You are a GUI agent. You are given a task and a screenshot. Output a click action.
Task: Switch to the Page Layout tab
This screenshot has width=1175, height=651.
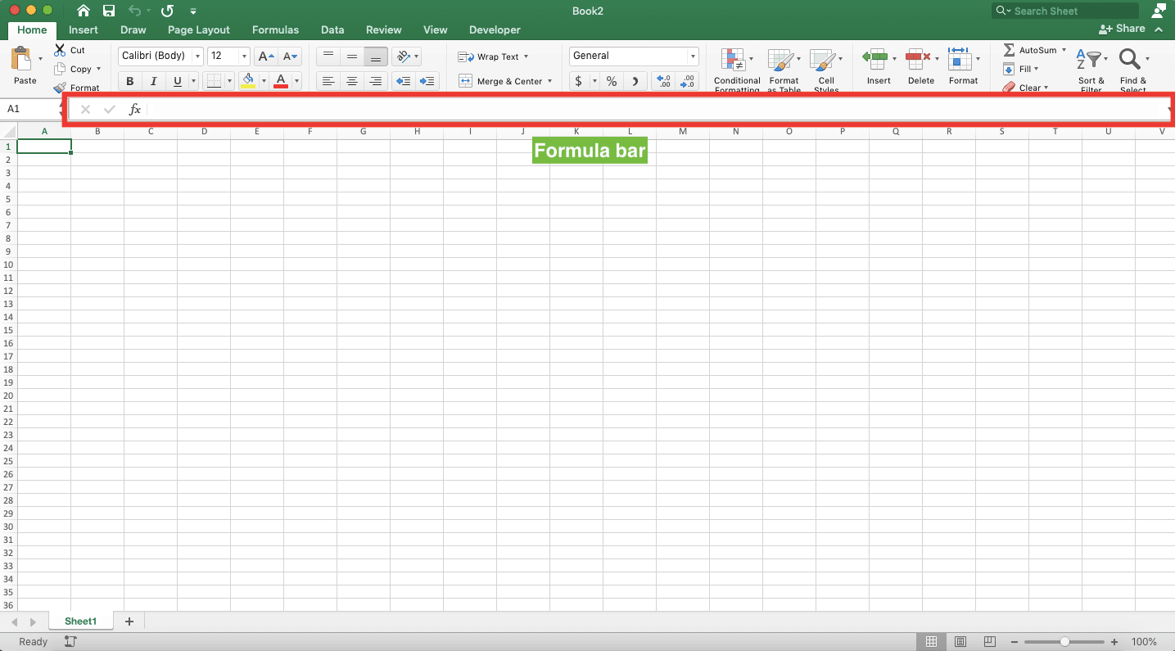[x=199, y=29]
